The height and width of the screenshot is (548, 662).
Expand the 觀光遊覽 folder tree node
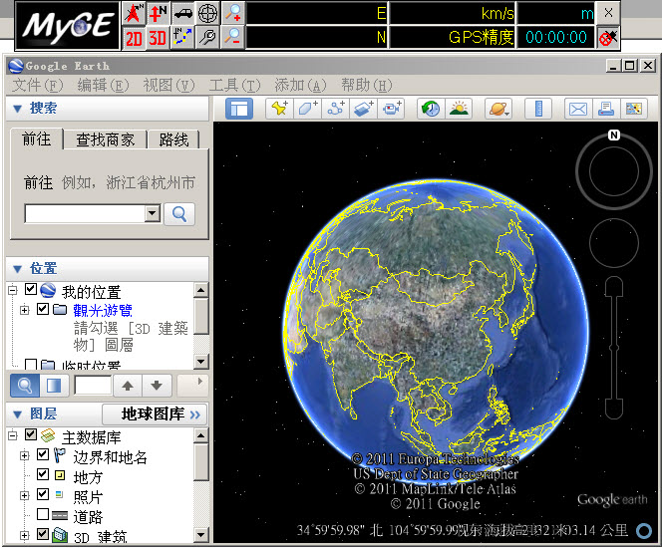tap(24, 310)
